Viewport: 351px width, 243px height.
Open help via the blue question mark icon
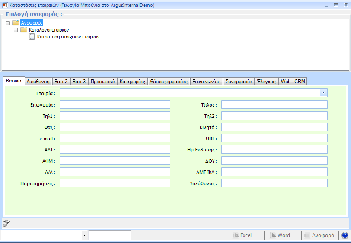[345, 235]
